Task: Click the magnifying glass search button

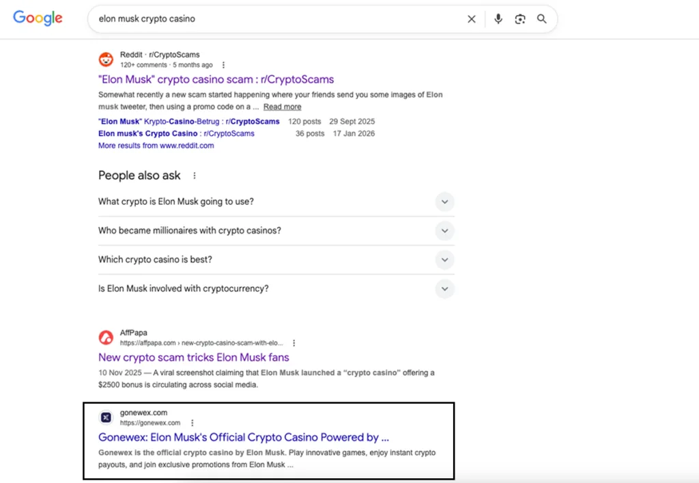Action: (542, 19)
